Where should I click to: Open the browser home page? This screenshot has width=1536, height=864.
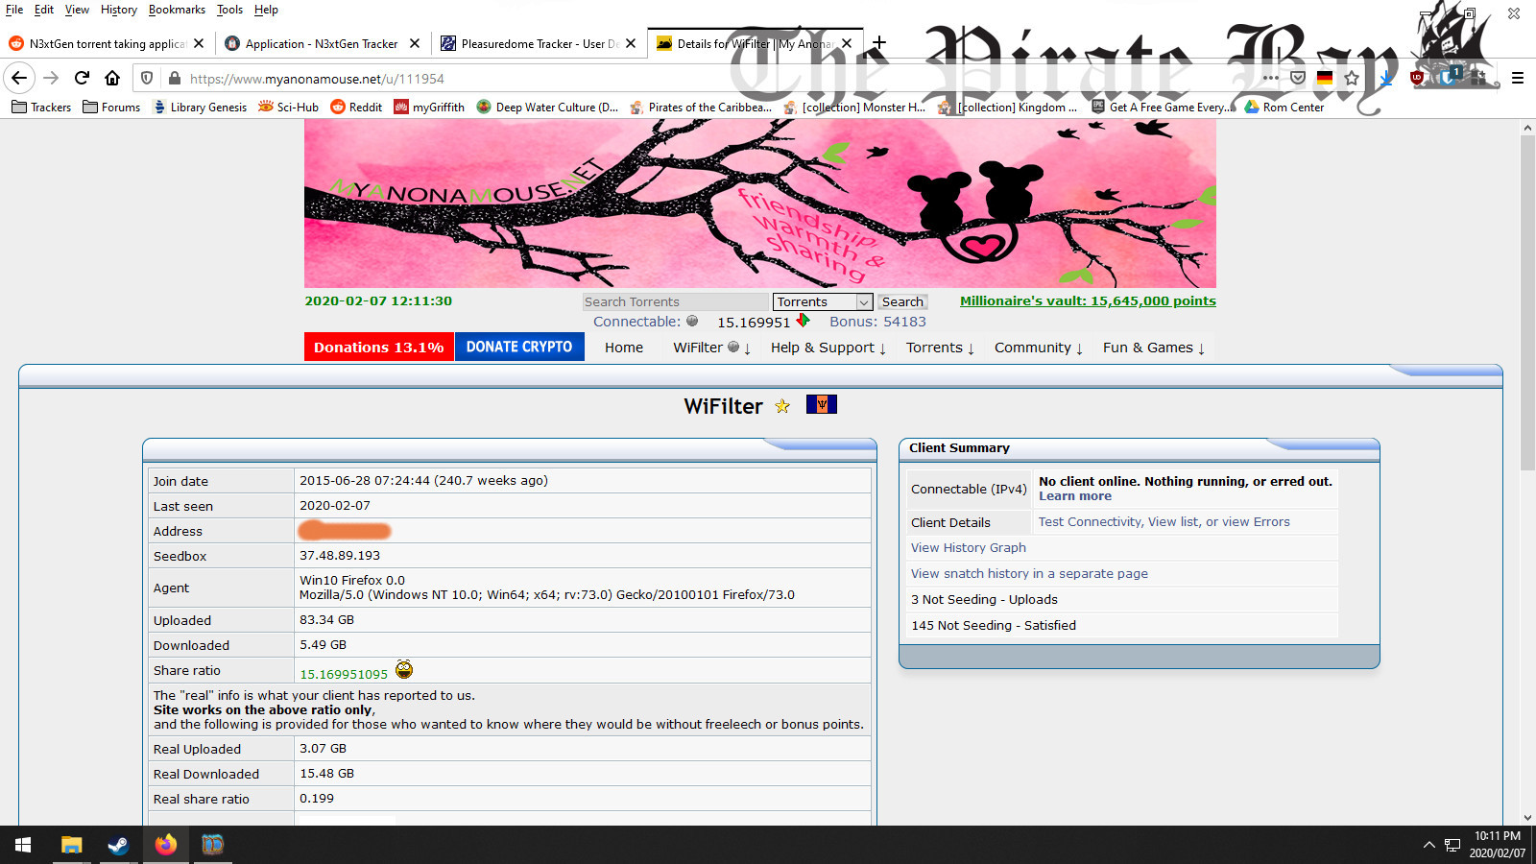(112, 78)
